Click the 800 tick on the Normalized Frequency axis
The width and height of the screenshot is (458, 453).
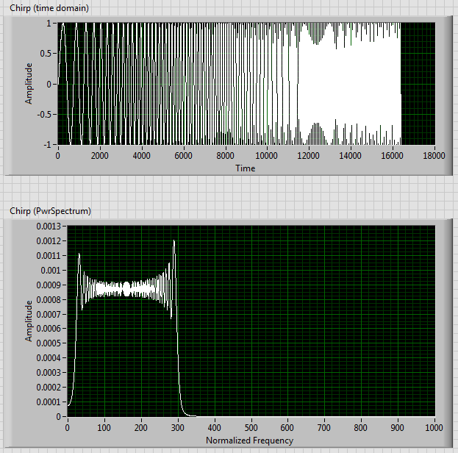[x=360, y=427]
